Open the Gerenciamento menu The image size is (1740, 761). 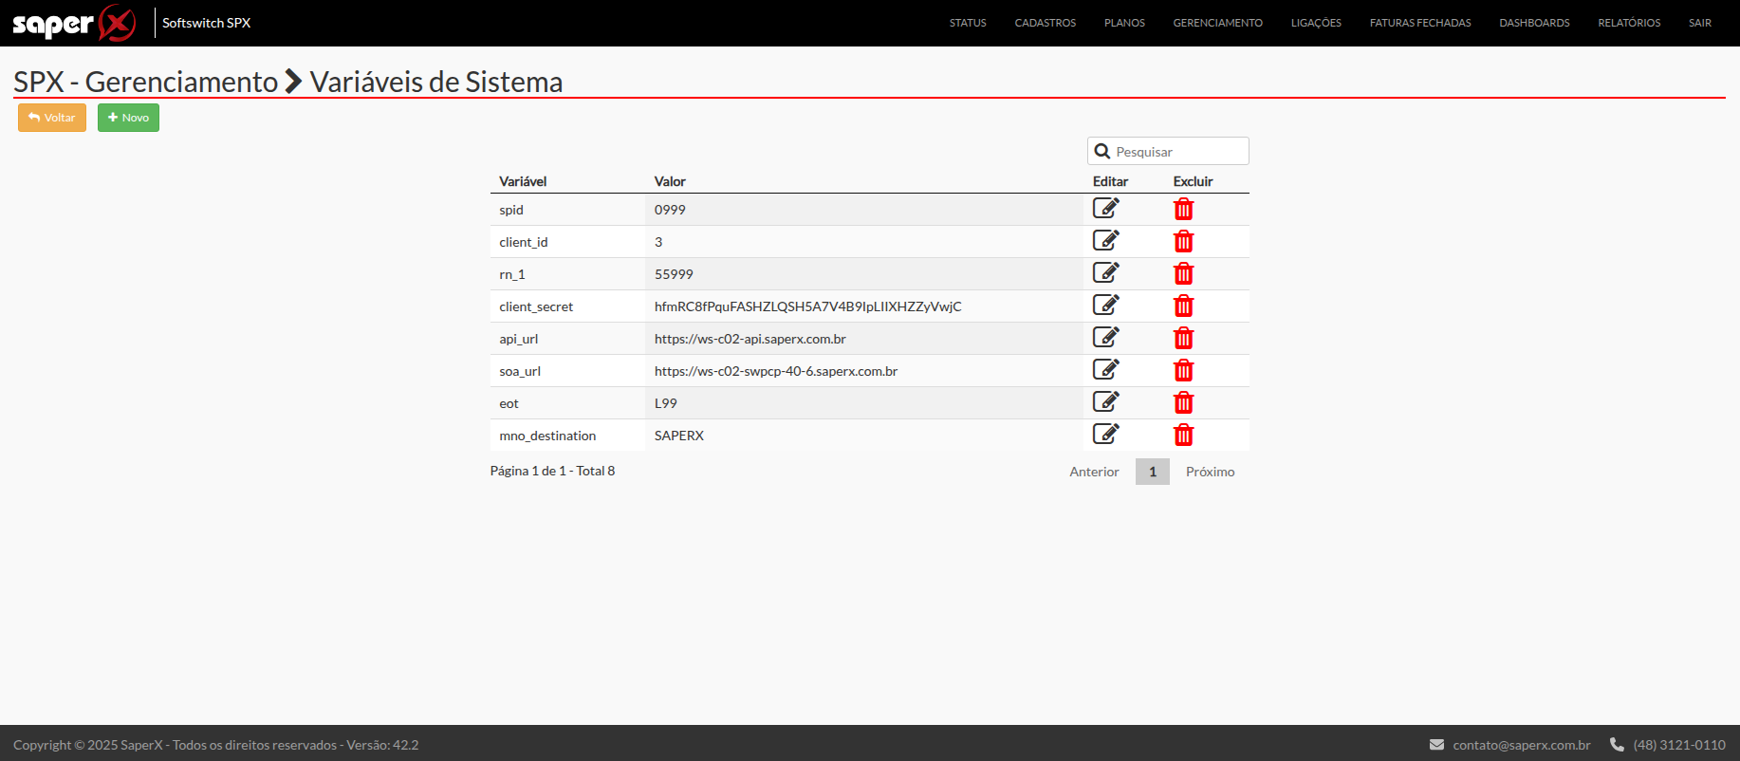[x=1217, y=23]
